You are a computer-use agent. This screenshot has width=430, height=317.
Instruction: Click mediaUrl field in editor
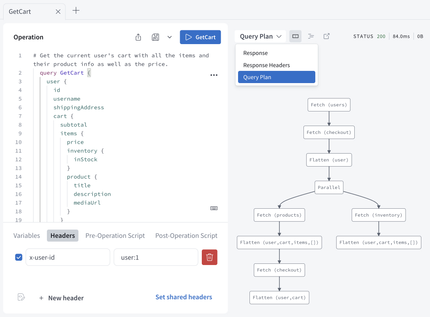87,203
